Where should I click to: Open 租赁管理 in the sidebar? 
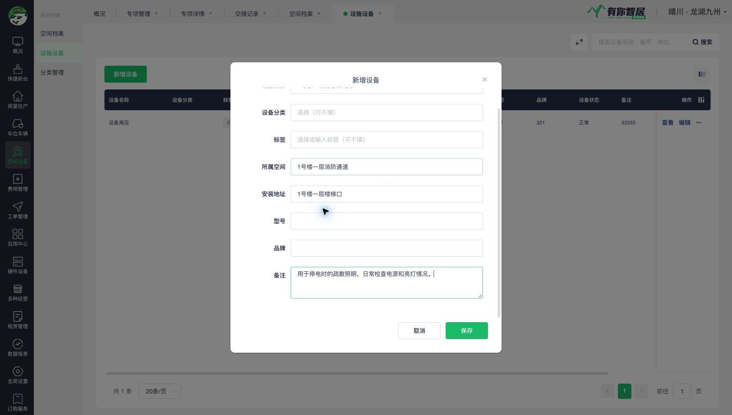17,320
